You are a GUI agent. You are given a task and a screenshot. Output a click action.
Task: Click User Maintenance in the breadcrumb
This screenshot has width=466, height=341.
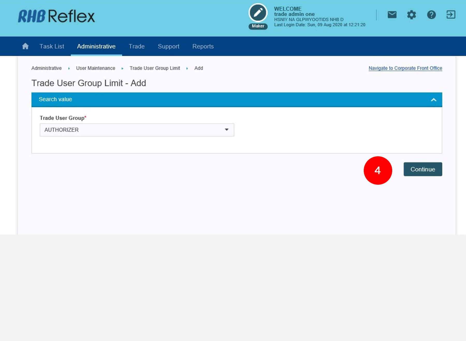click(x=96, y=68)
